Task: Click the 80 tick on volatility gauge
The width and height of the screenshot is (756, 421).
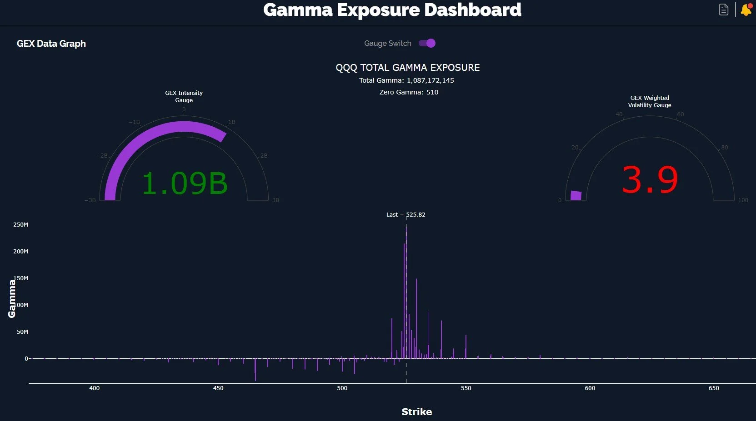Action: coord(725,148)
